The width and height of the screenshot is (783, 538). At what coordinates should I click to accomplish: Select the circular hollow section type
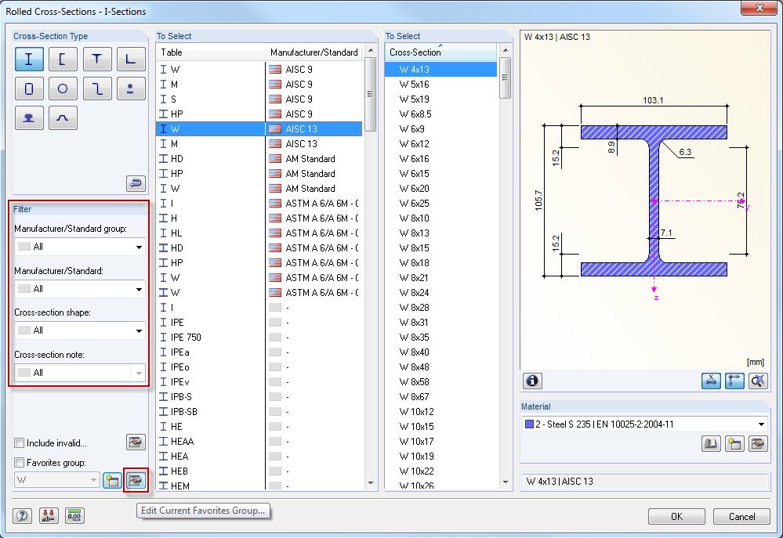[63, 88]
